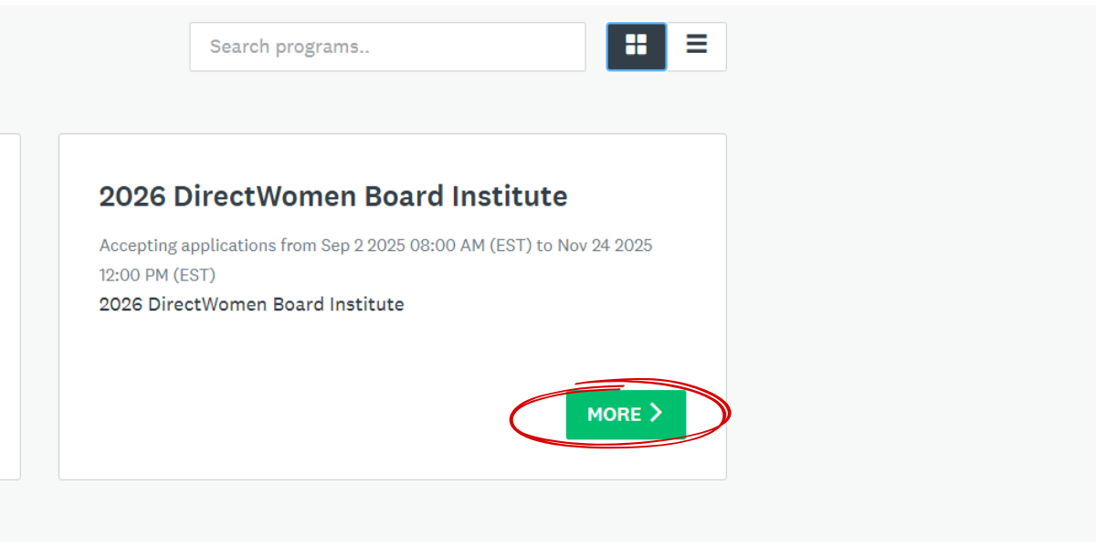Select the hamburger lines list icon
Viewport: 1096px width, 548px height.
click(x=697, y=44)
